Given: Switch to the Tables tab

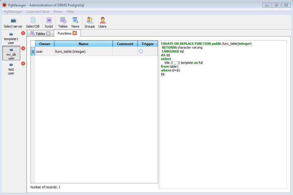Looking at the screenshot, I should tap(38, 33).
